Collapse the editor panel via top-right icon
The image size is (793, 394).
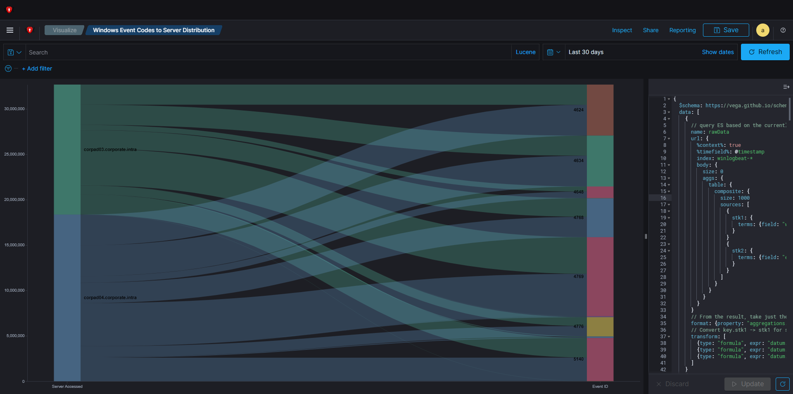pyautogui.click(x=786, y=87)
